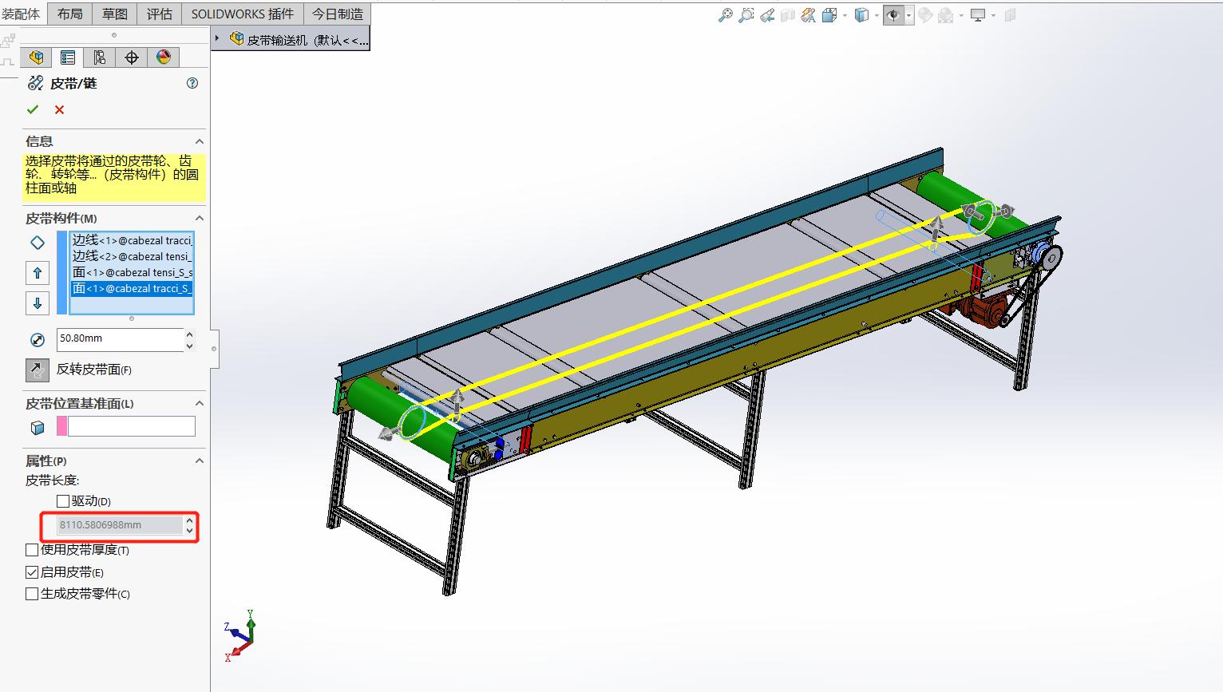Open the ConfigurationManager tab
1223x692 pixels.
tap(99, 57)
